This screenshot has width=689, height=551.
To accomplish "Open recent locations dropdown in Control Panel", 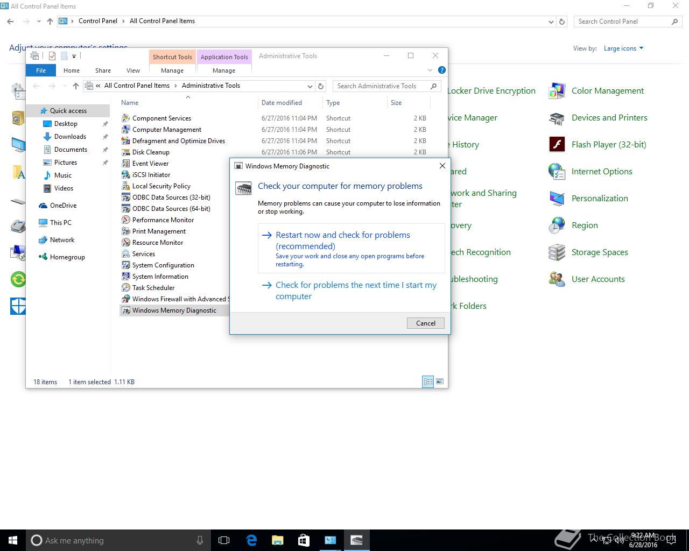I will click(x=39, y=22).
